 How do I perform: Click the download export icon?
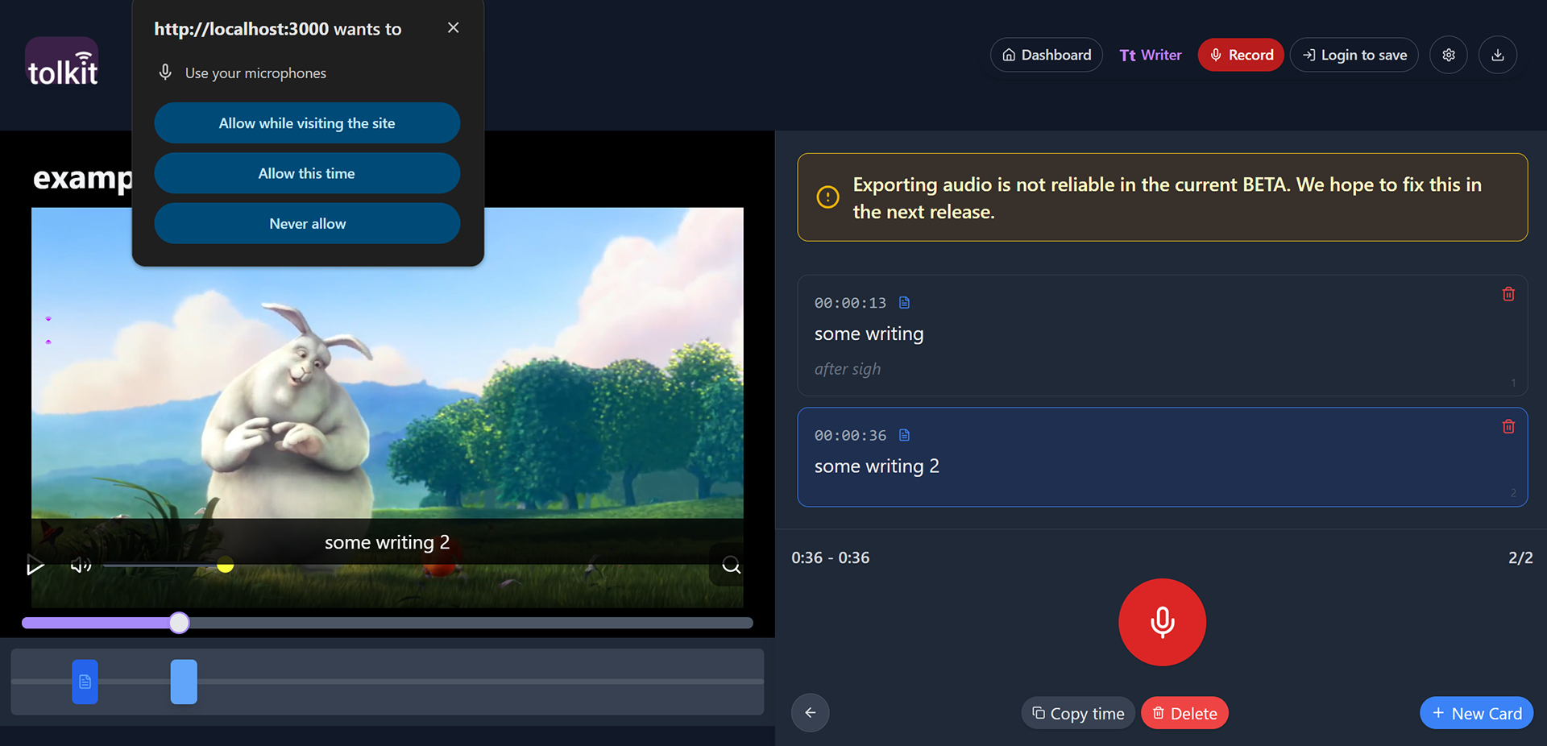point(1498,55)
